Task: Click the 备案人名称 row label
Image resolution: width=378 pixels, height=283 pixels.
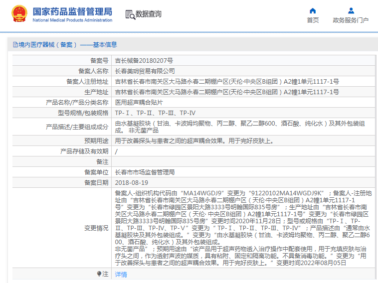Action: click(x=93, y=71)
